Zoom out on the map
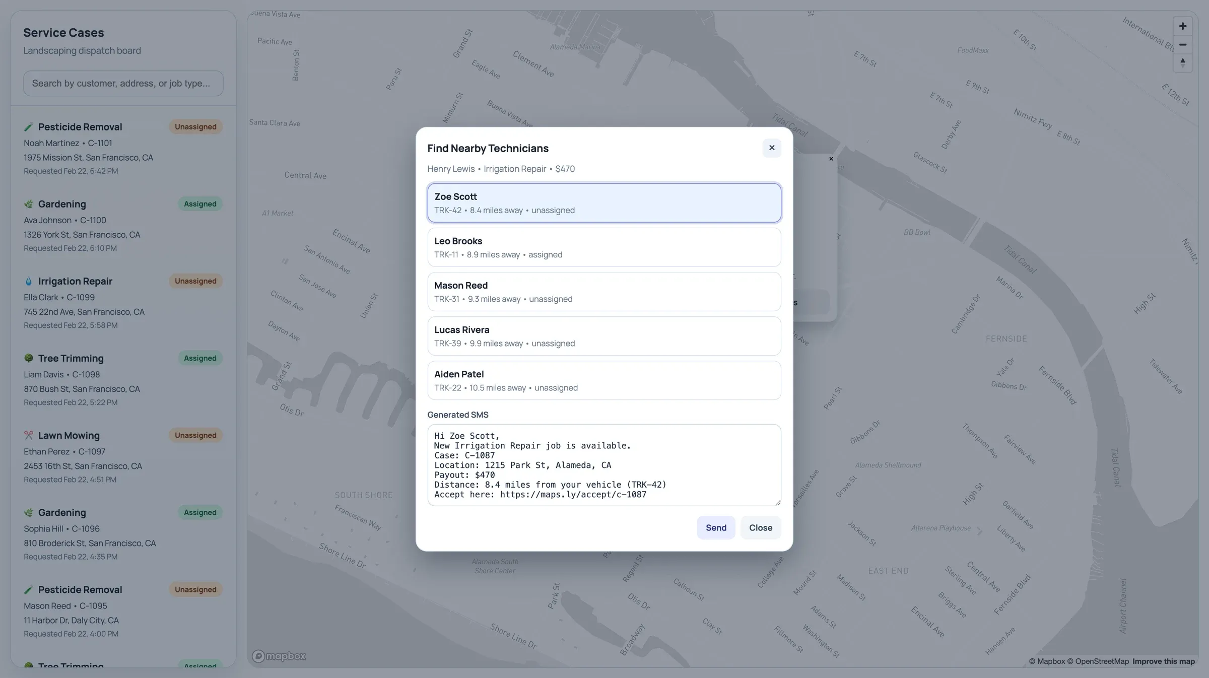The height and width of the screenshot is (678, 1209). point(1182,45)
